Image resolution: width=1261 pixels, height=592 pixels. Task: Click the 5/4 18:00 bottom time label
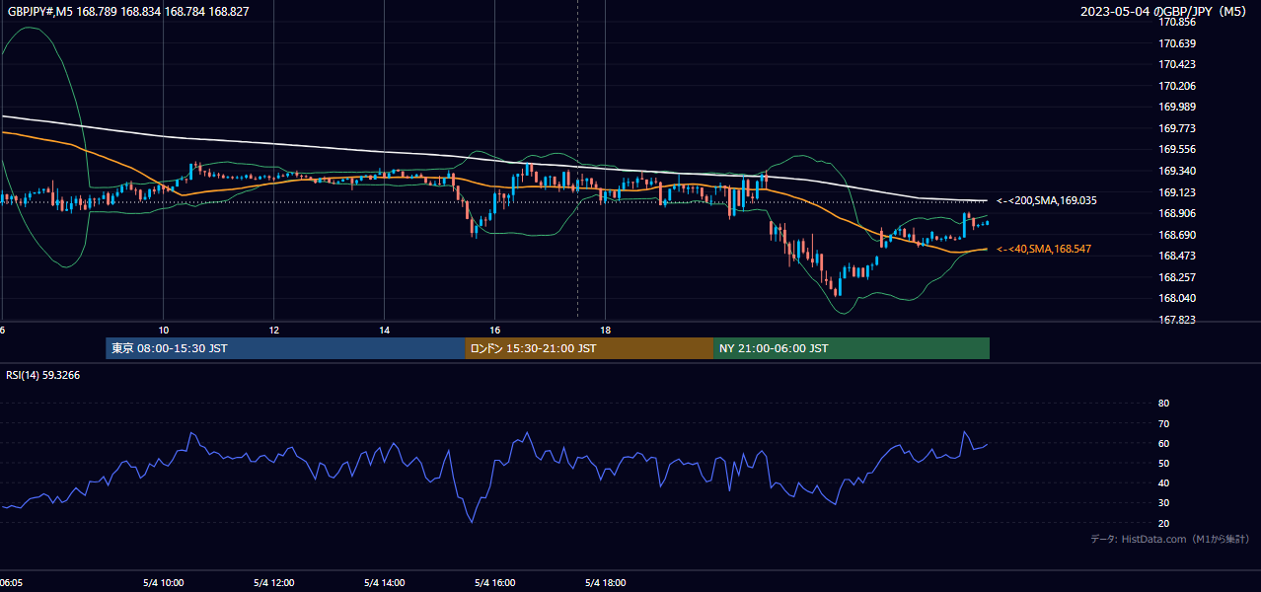[x=605, y=583]
